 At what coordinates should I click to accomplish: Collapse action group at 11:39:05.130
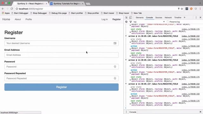click(126, 36)
